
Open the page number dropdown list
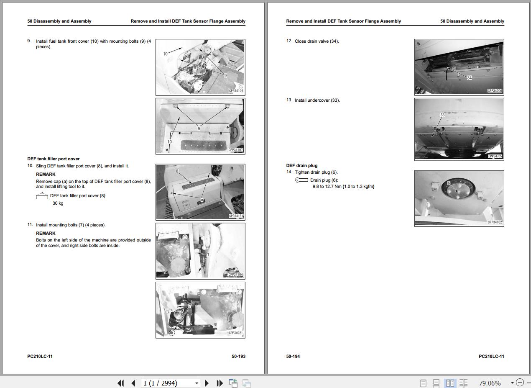(197, 383)
